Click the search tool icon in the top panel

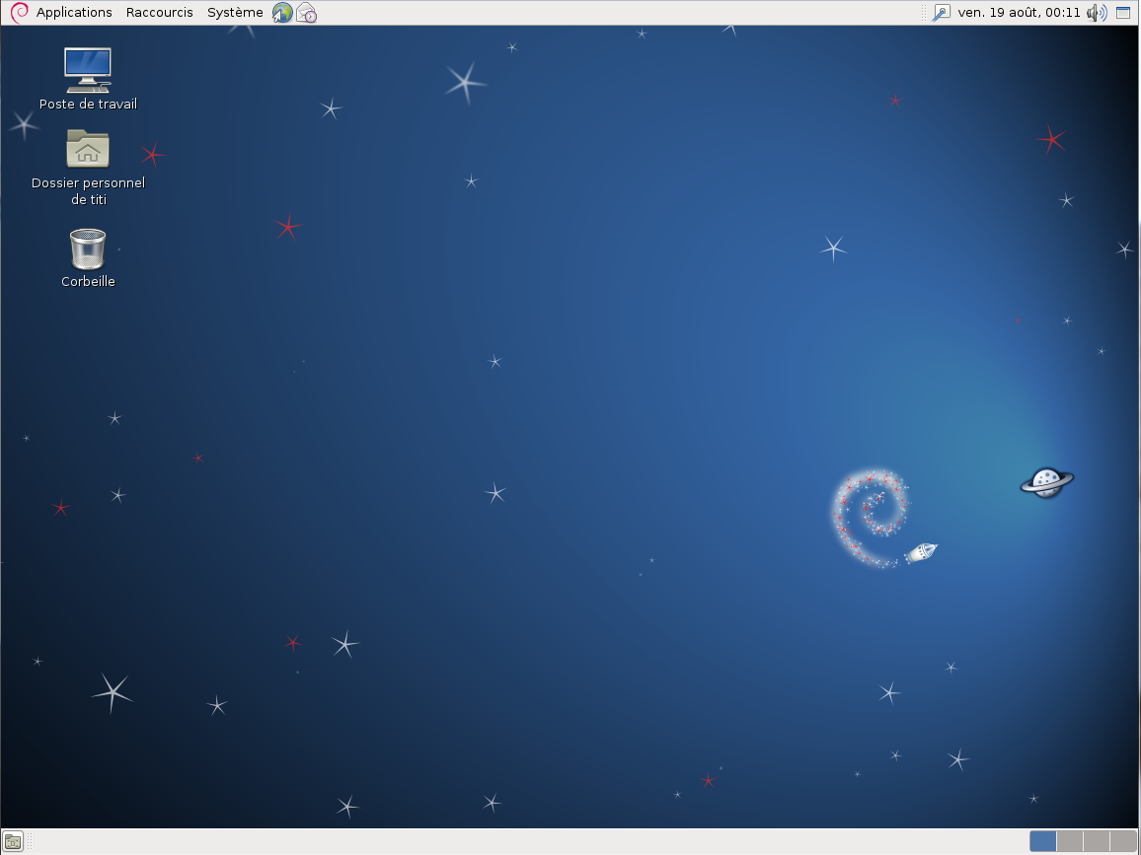pyautogui.click(x=941, y=13)
